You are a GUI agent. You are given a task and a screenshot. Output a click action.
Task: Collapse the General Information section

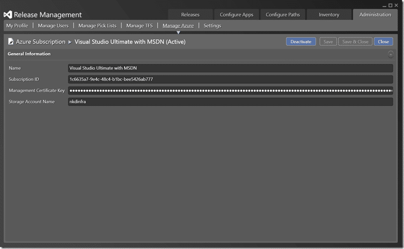click(x=390, y=54)
